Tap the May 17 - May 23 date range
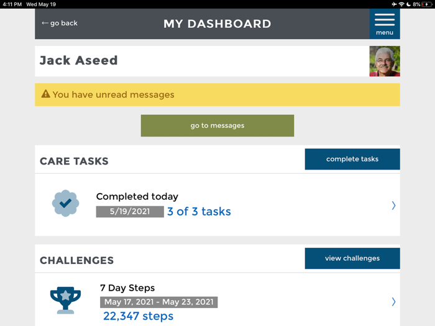This screenshot has height=326, width=435. tap(158, 302)
